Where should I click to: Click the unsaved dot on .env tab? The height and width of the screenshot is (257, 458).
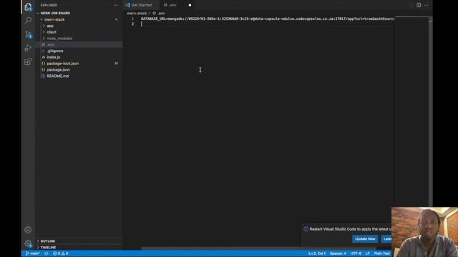pos(190,5)
